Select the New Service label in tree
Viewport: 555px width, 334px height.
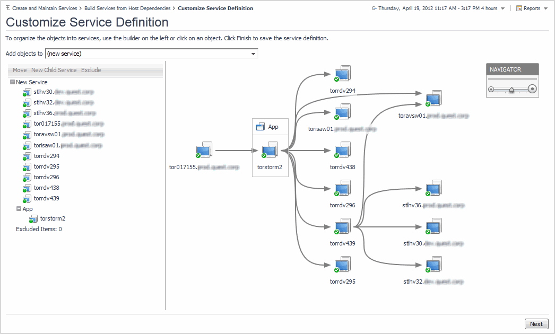[x=31, y=82]
